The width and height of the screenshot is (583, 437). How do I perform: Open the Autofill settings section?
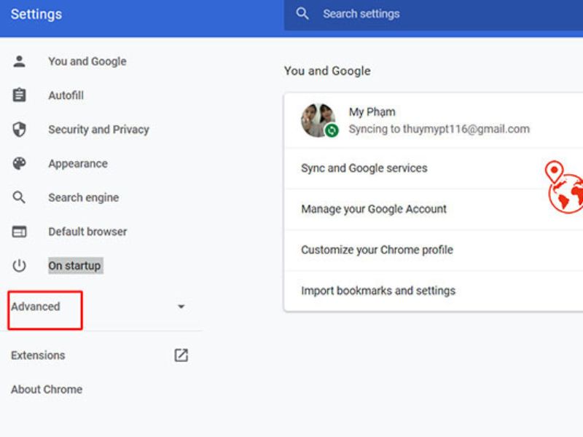pyautogui.click(x=66, y=95)
